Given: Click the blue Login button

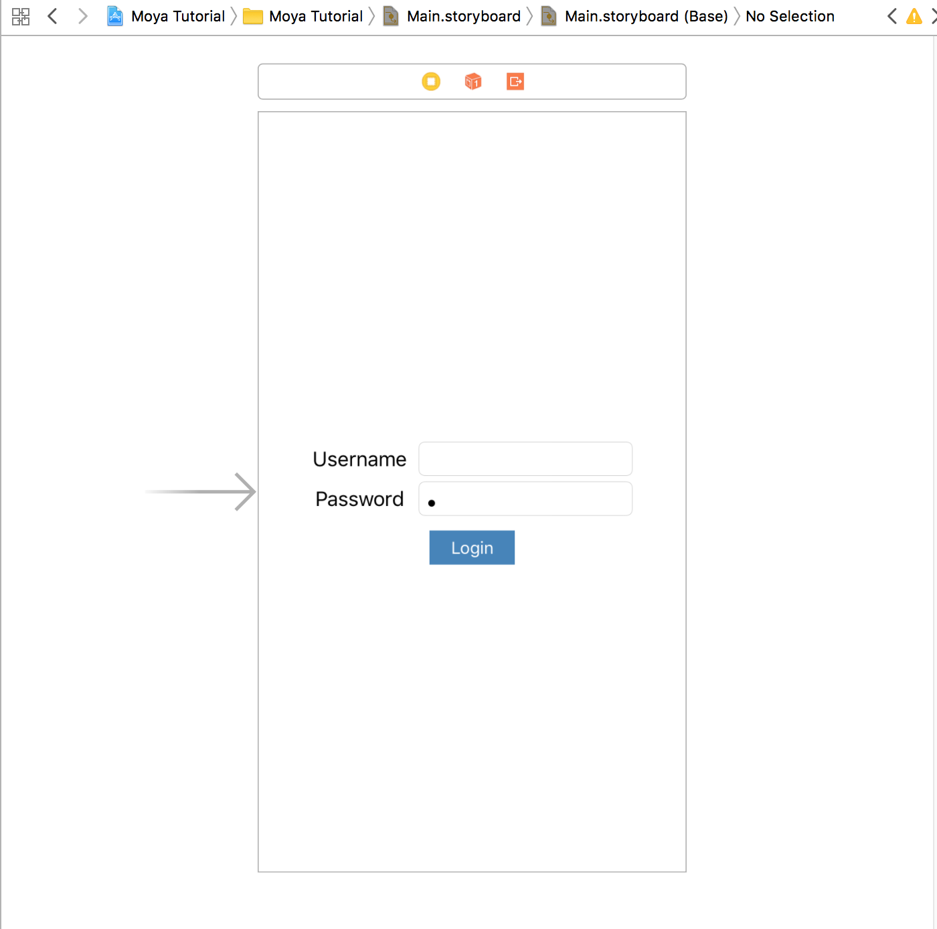Looking at the screenshot, I should click(x=472, y=547).
